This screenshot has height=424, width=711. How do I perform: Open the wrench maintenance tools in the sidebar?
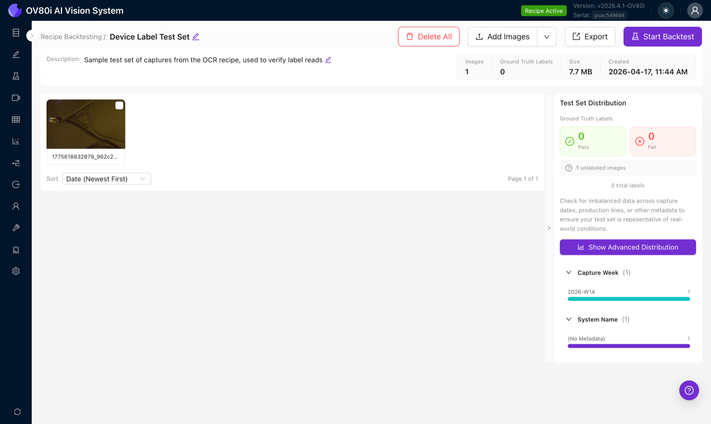click(x=16, y=227)
